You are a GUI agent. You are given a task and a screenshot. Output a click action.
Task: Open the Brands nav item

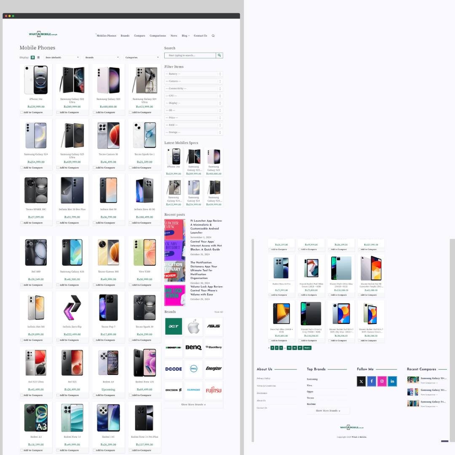[125, 36]
